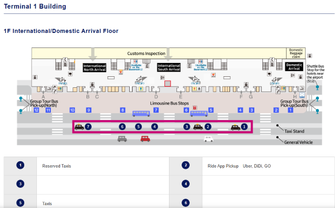Select limousine bus stop 9
Image resolution: width=335 pixels, height=208 pixels.
(x=89, y=110)
